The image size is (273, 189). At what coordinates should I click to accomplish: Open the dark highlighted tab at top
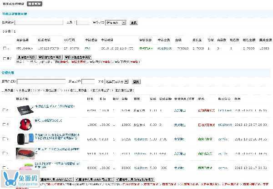tap(35, 4)
